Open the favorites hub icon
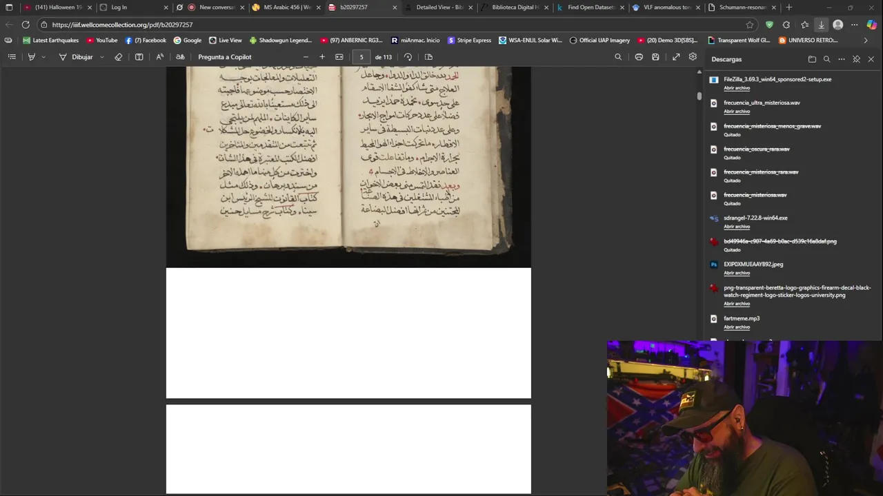883x496 pixels. tap(804, 25)
